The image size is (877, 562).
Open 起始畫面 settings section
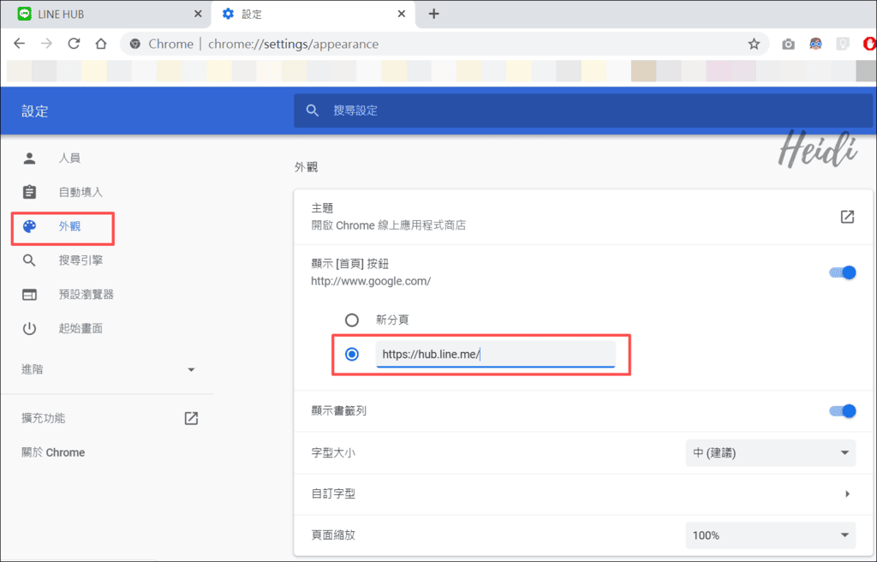[x=81, y=329]
